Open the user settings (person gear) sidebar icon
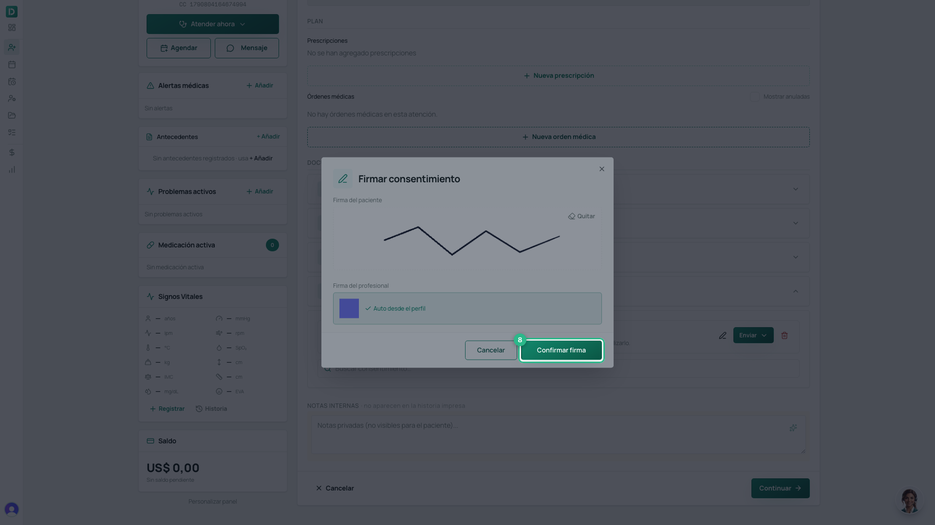The width and height of the screenshot is (935, 525). (x=12, y=98)
